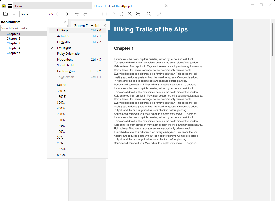Zoom out with the minus magnifier icon
Image resolution: width=275 pixels, height=201 pixels.
(130, 14)
